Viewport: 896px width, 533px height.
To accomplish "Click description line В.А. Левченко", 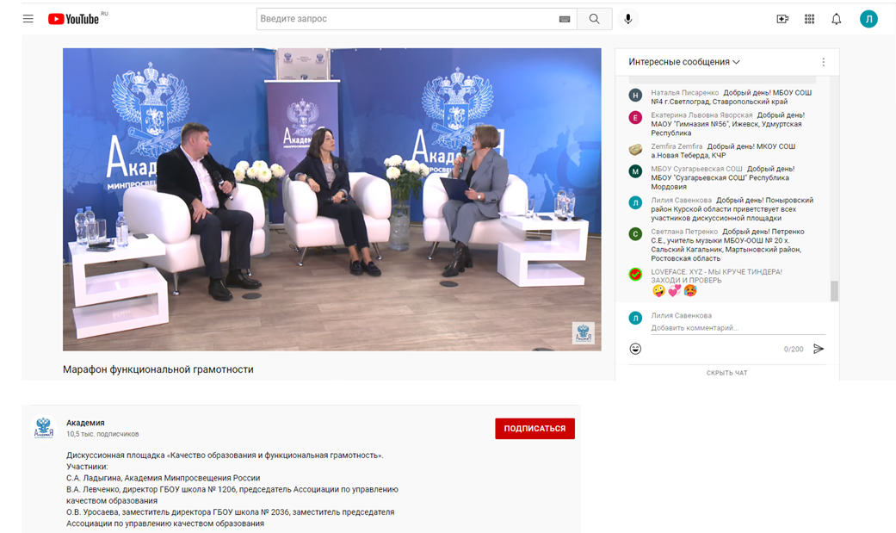I will click(x=232, y=495).
